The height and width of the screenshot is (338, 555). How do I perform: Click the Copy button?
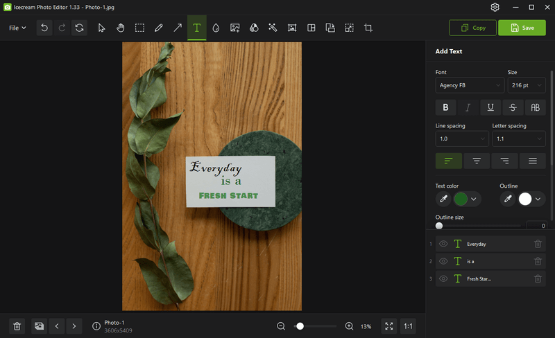click(x=473, y=28)
